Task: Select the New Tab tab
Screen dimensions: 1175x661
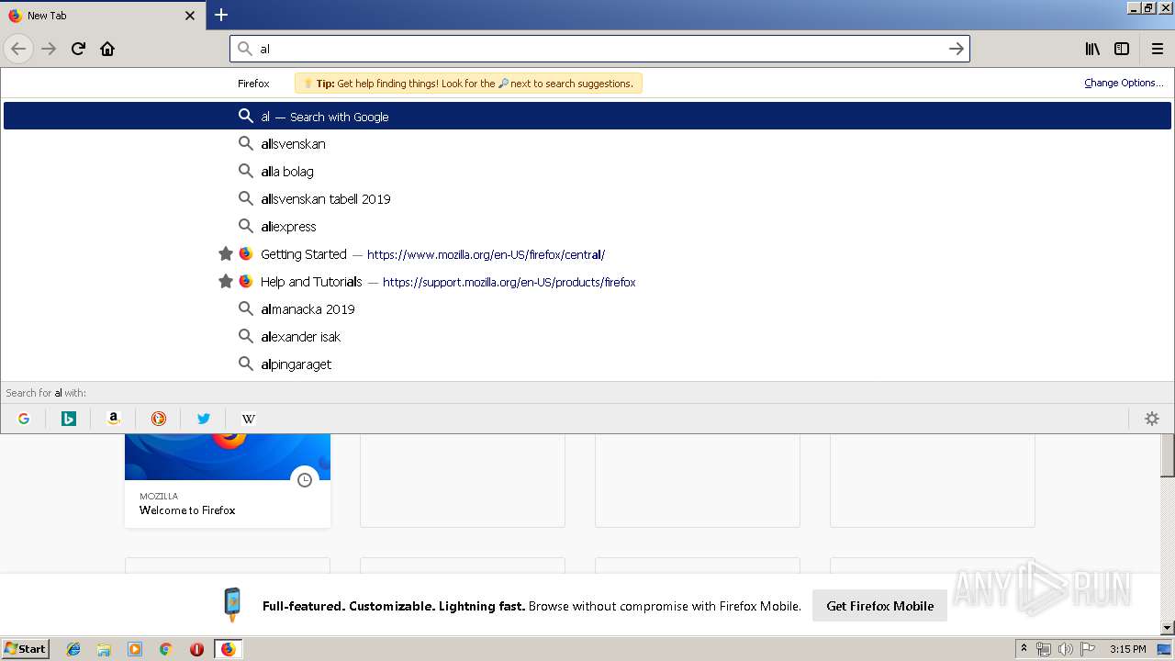Action: [102, 16]
